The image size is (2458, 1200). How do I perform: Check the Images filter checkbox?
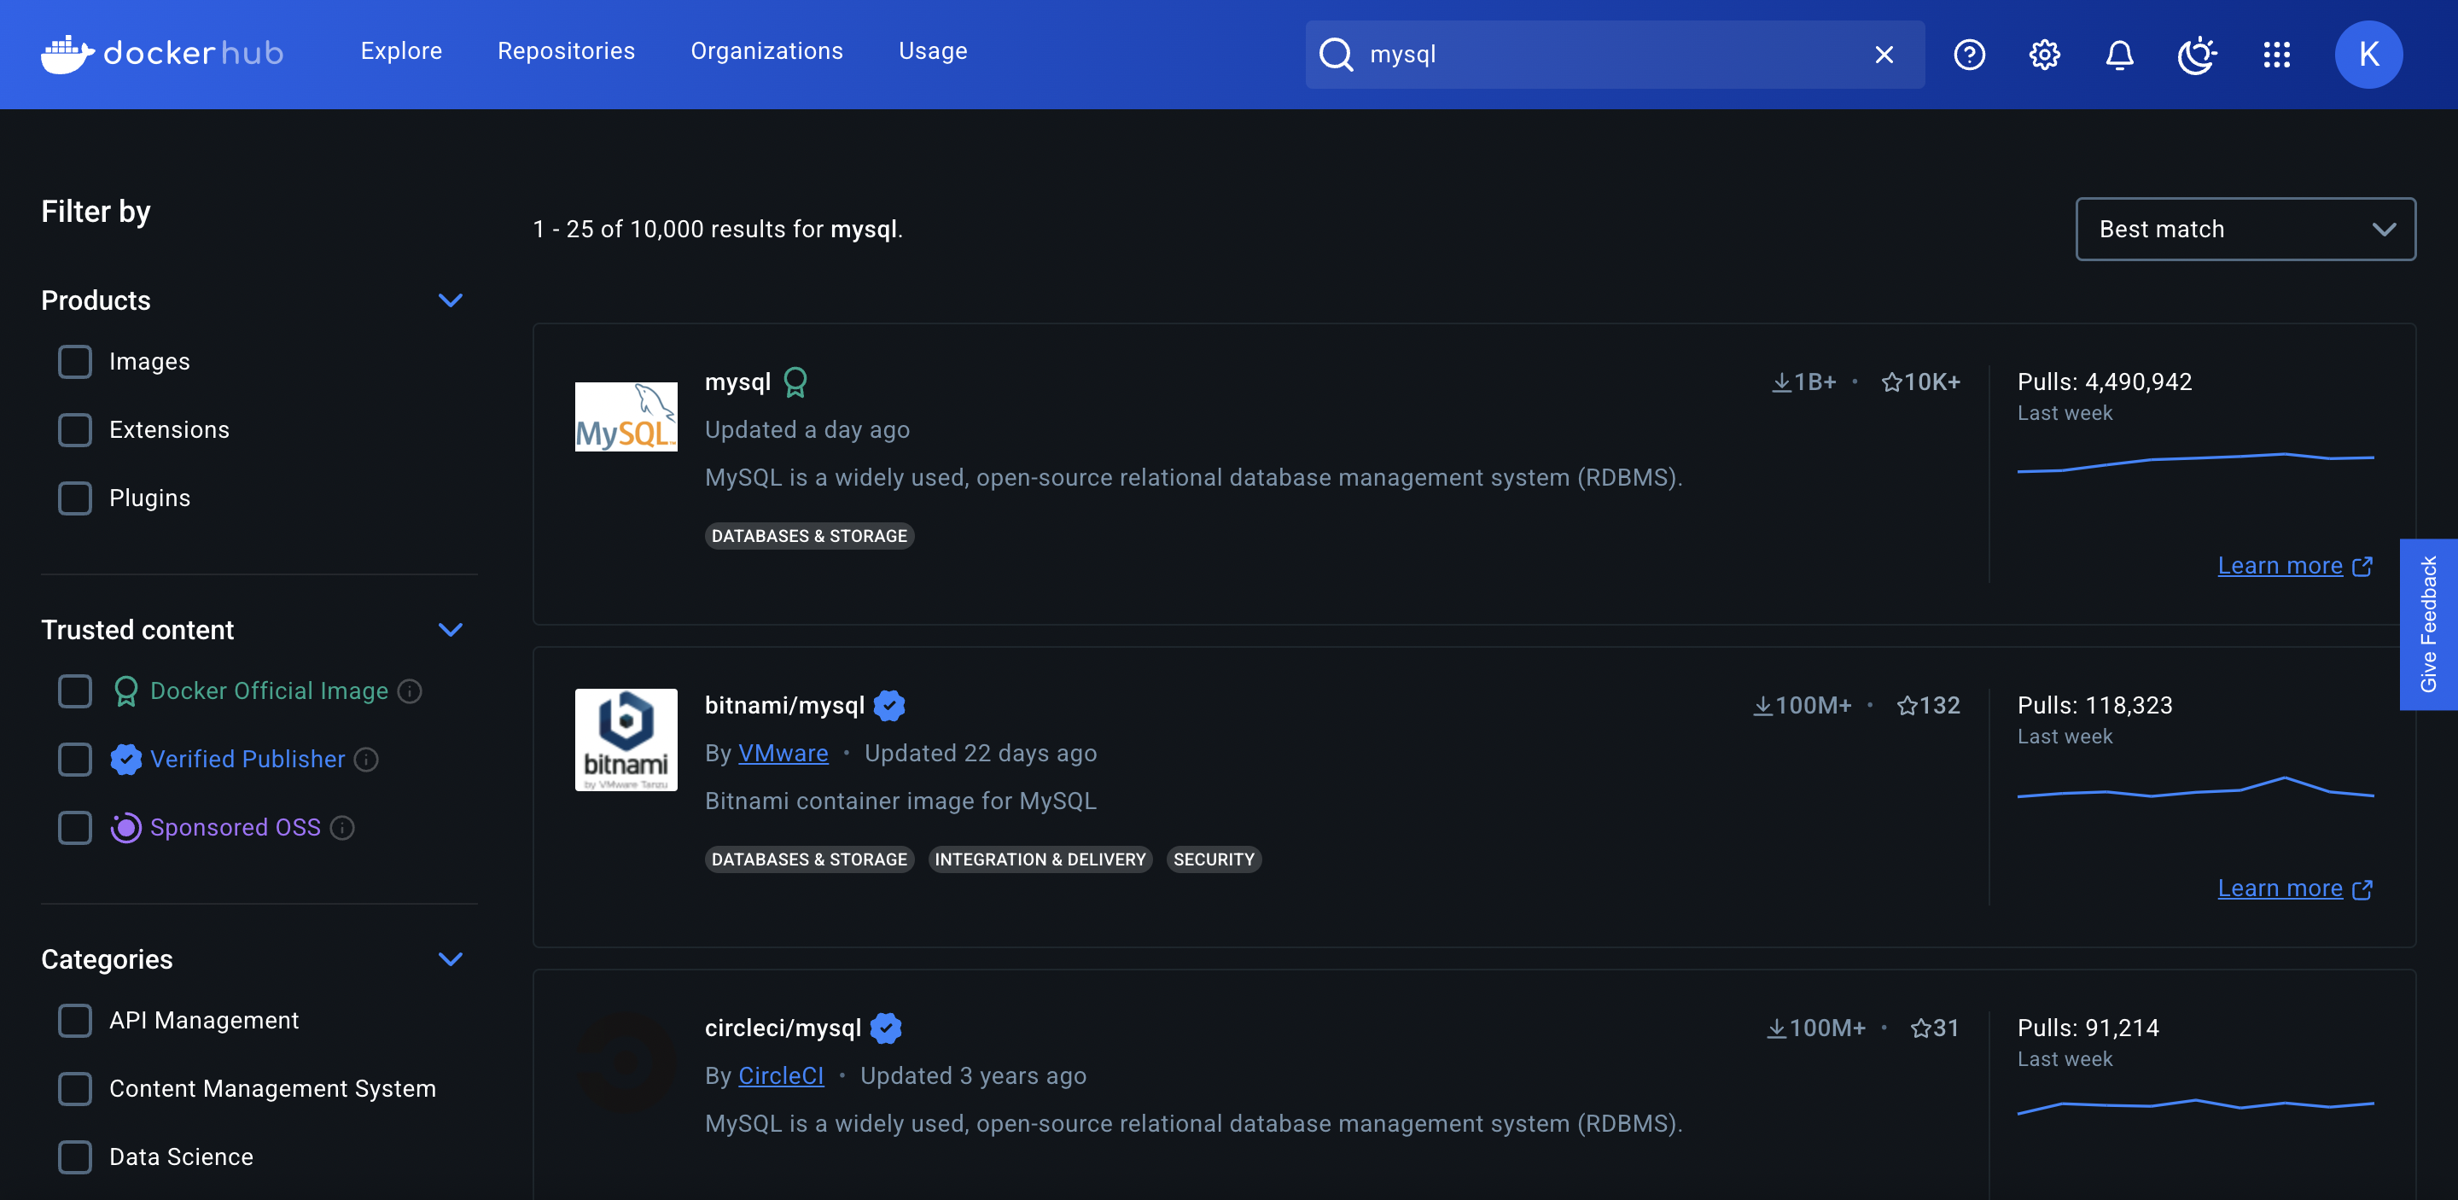tap(74, 362)
